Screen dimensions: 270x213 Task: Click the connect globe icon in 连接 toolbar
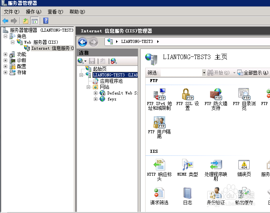click(x=81, y=61)
